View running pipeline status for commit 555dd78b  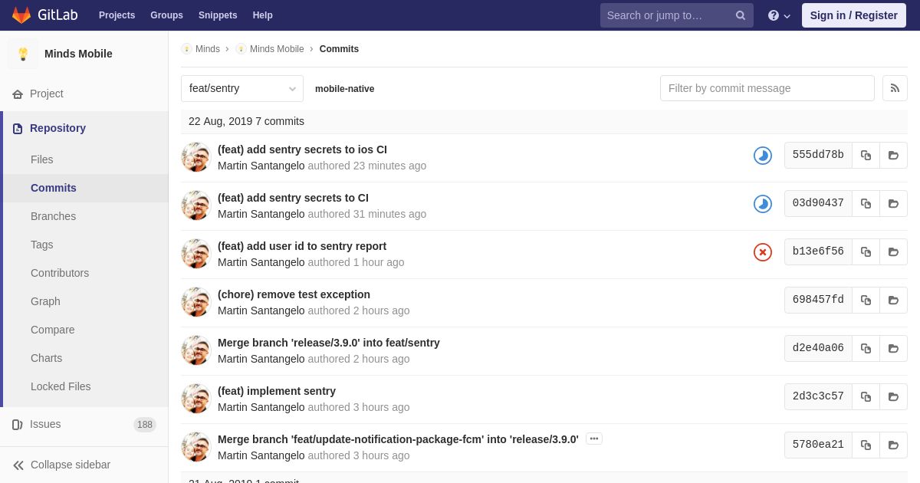pos(763,156)
